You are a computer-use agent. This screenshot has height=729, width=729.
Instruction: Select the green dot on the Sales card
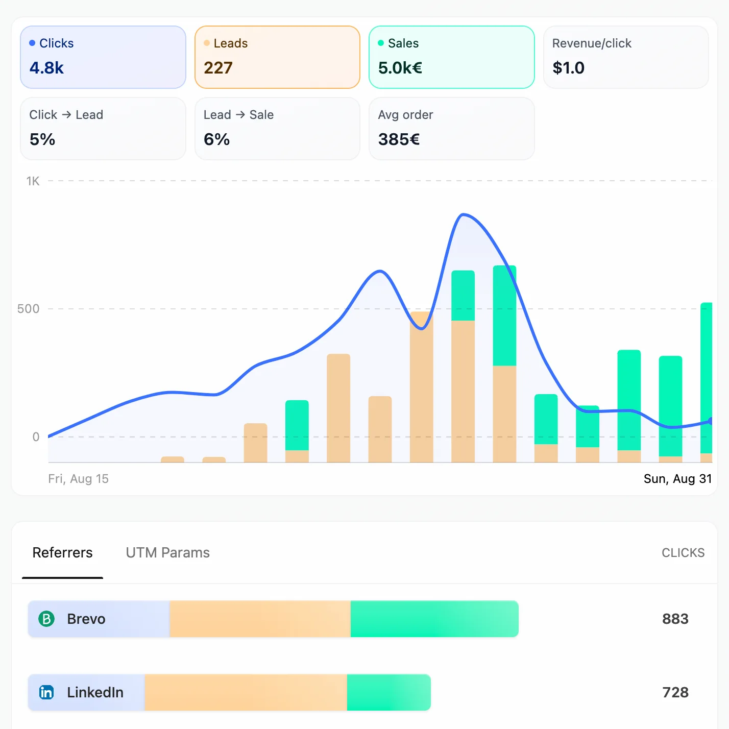click(380, 43)
